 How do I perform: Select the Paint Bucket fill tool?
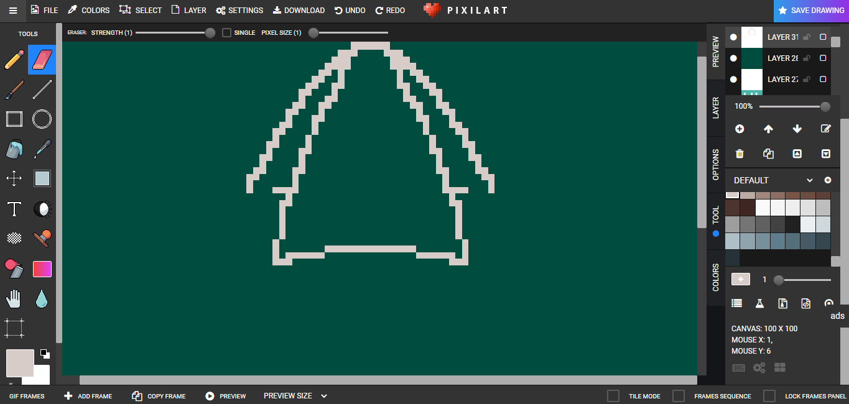point(14,149)
